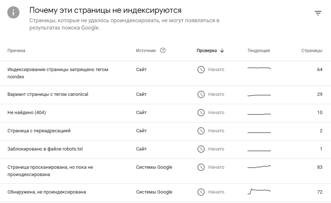Click clock icon in canonical row
Screen dimensions: 331x203
coord(201,94)
